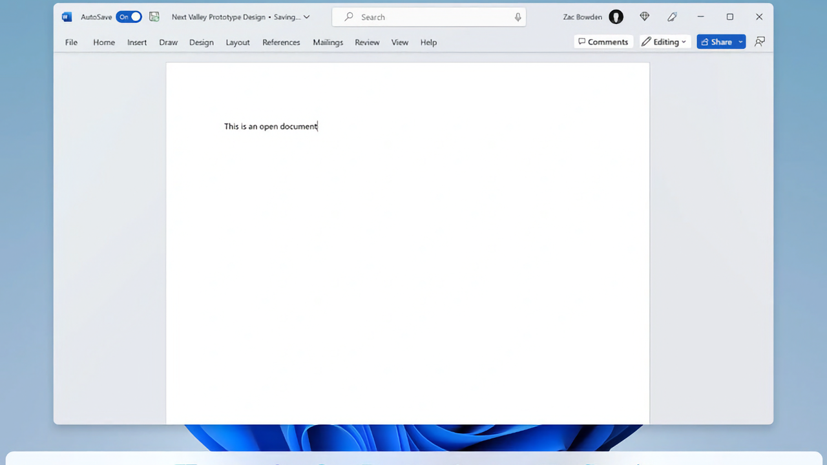
Task: Click the blue Share button
Action: click(716, 42)
